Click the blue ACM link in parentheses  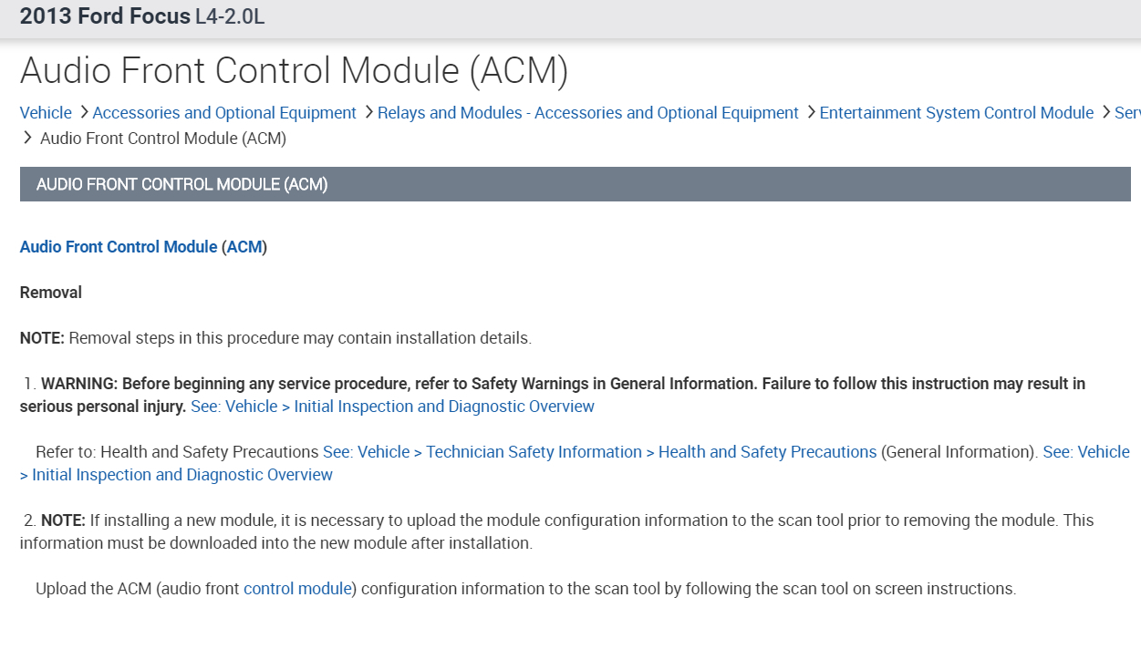tap(244, 247)
